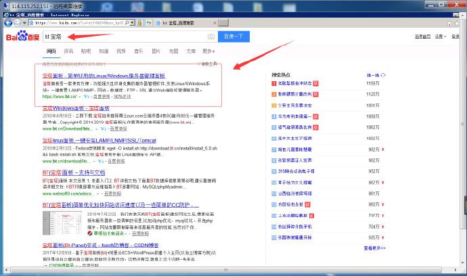
Task: Click the camera image-search icon
Action: 211,37
